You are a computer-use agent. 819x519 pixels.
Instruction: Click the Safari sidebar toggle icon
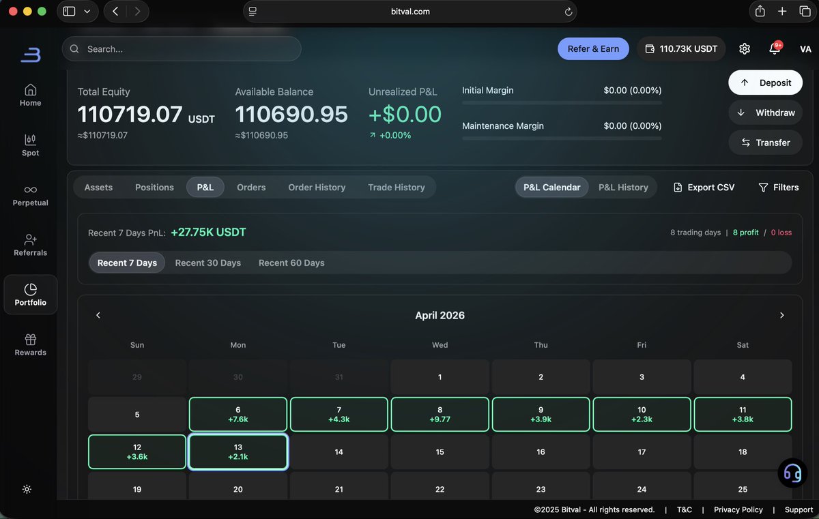[69, 11]
